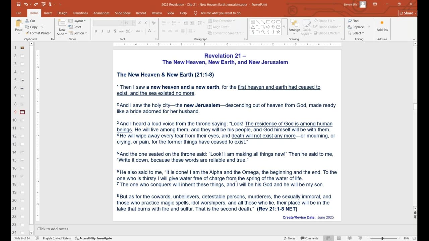Click the Next Slide double-arrow button

click(415, 217)
